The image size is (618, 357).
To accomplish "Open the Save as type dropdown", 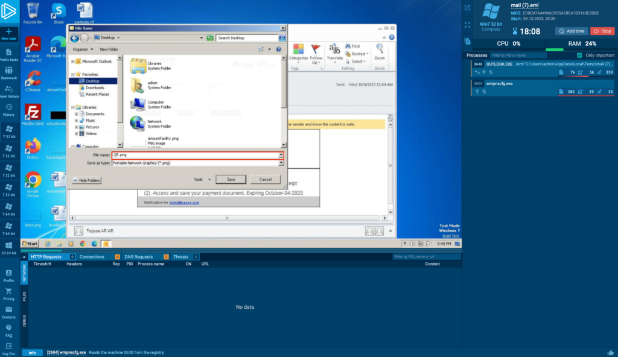I will pyautogui.click(x=281, y=163).
